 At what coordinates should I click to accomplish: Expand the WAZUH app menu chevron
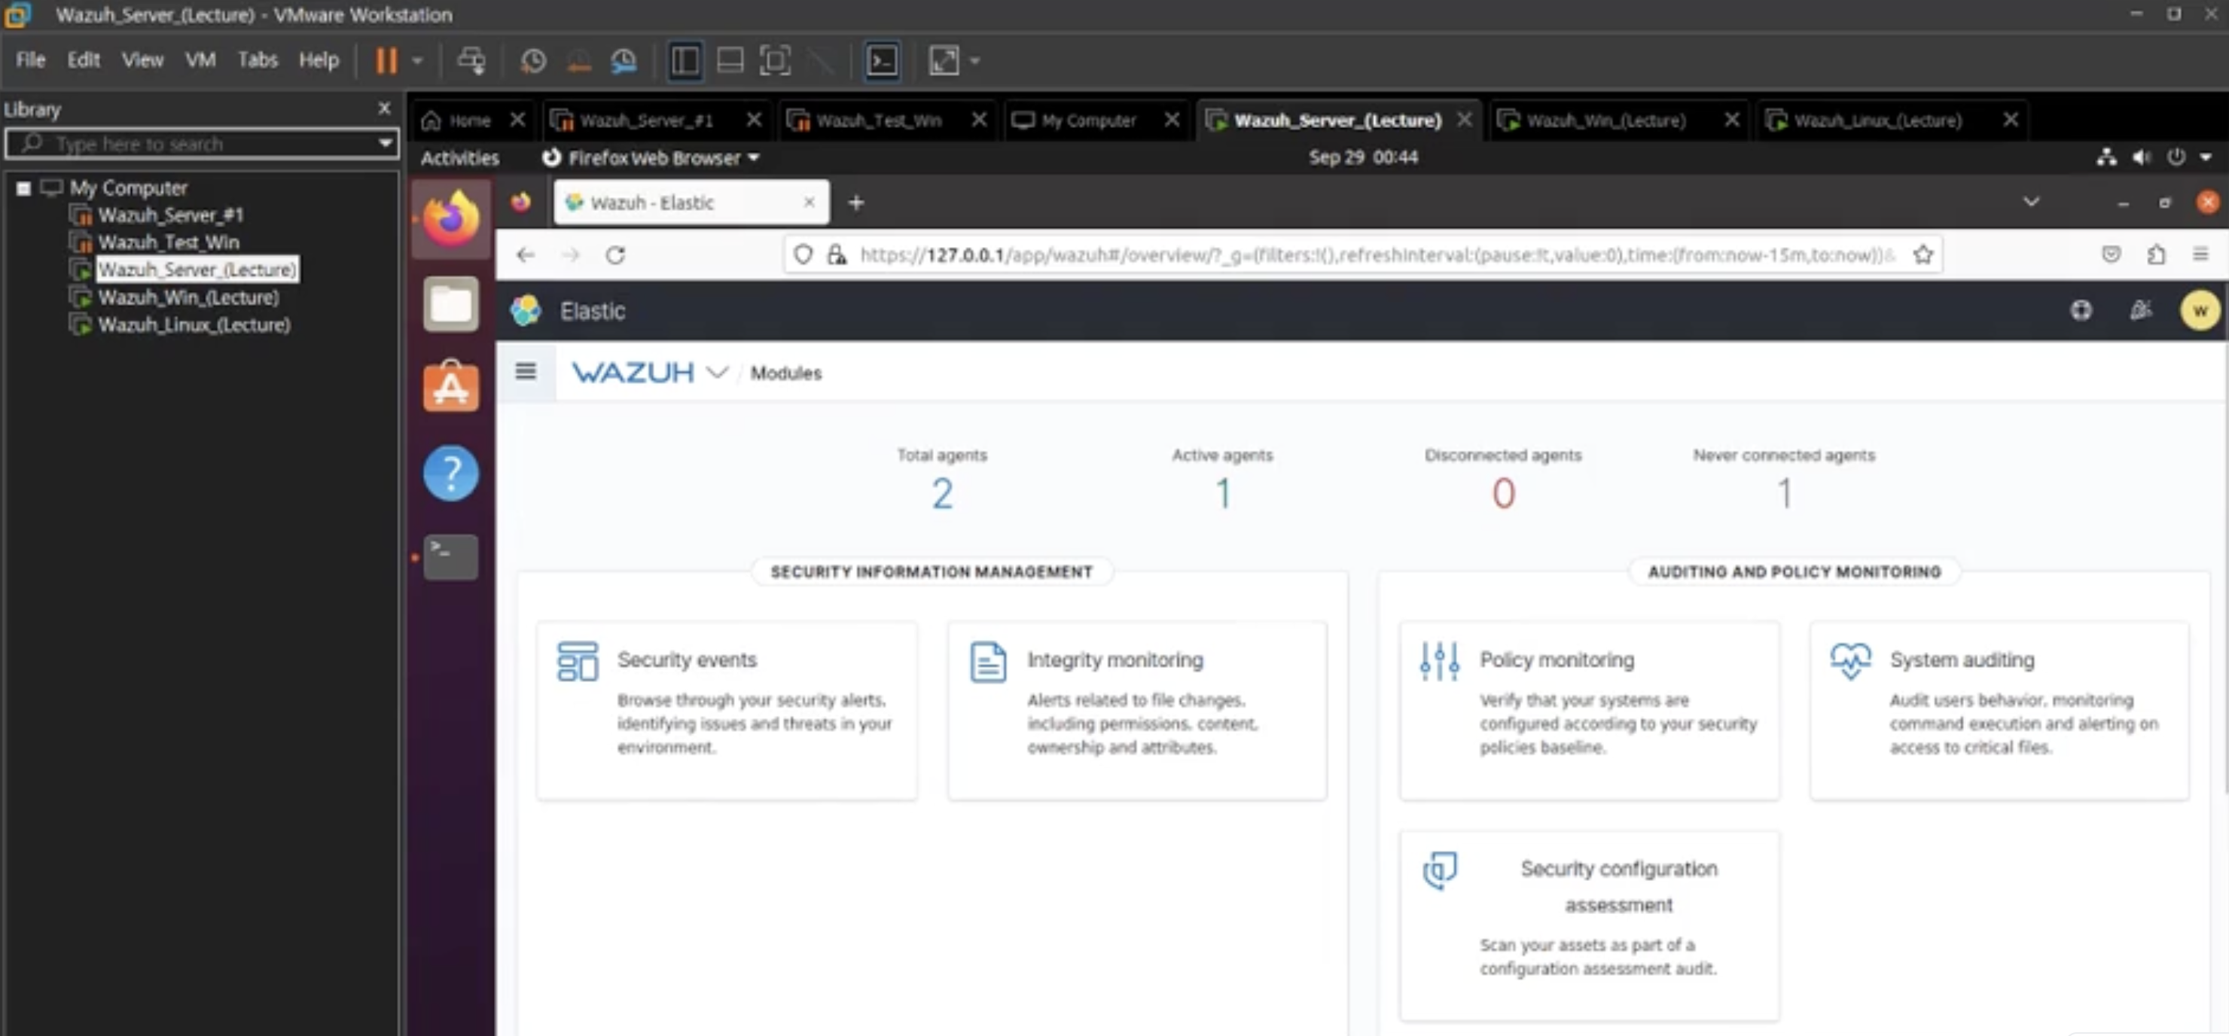click(716, 373)
